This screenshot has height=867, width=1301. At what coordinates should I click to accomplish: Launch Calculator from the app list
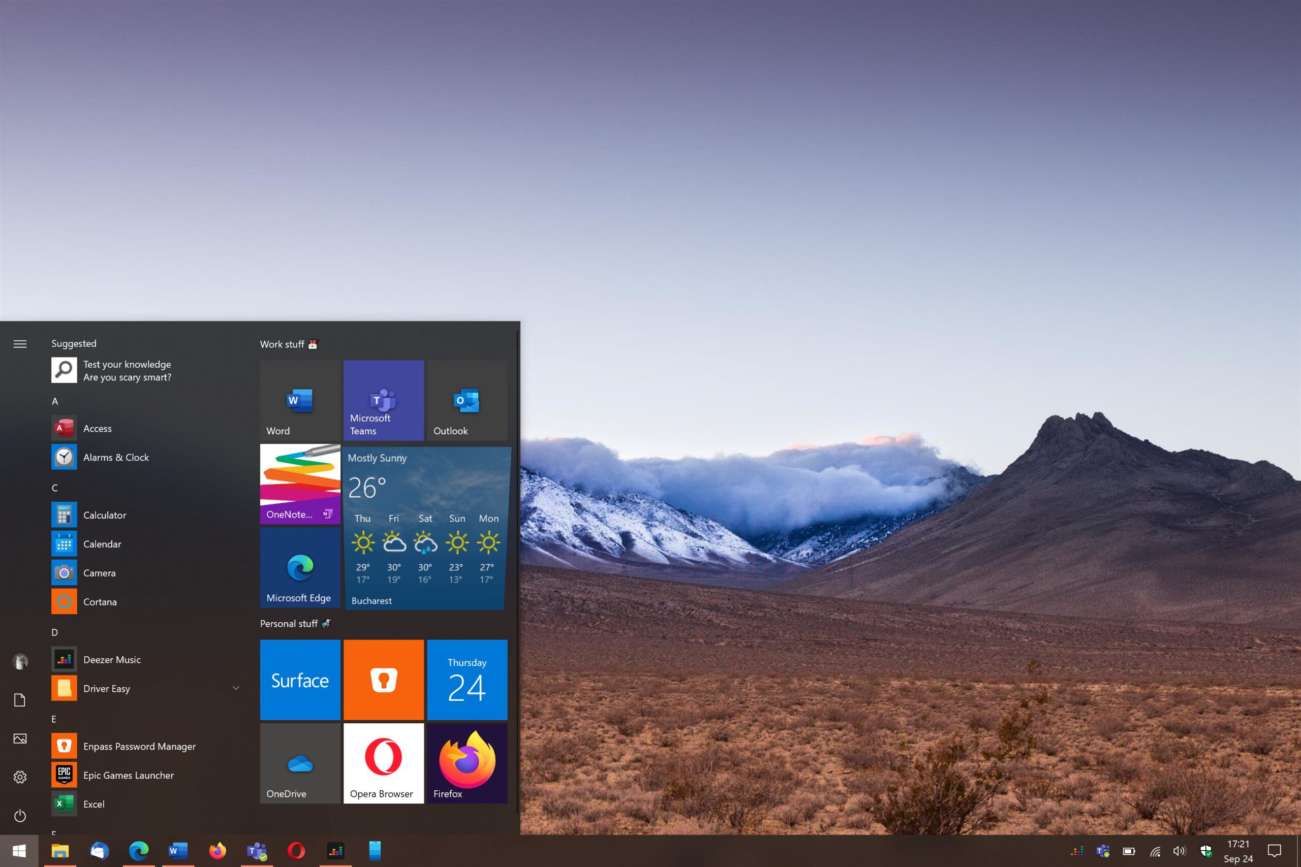[x=147, y=516]
